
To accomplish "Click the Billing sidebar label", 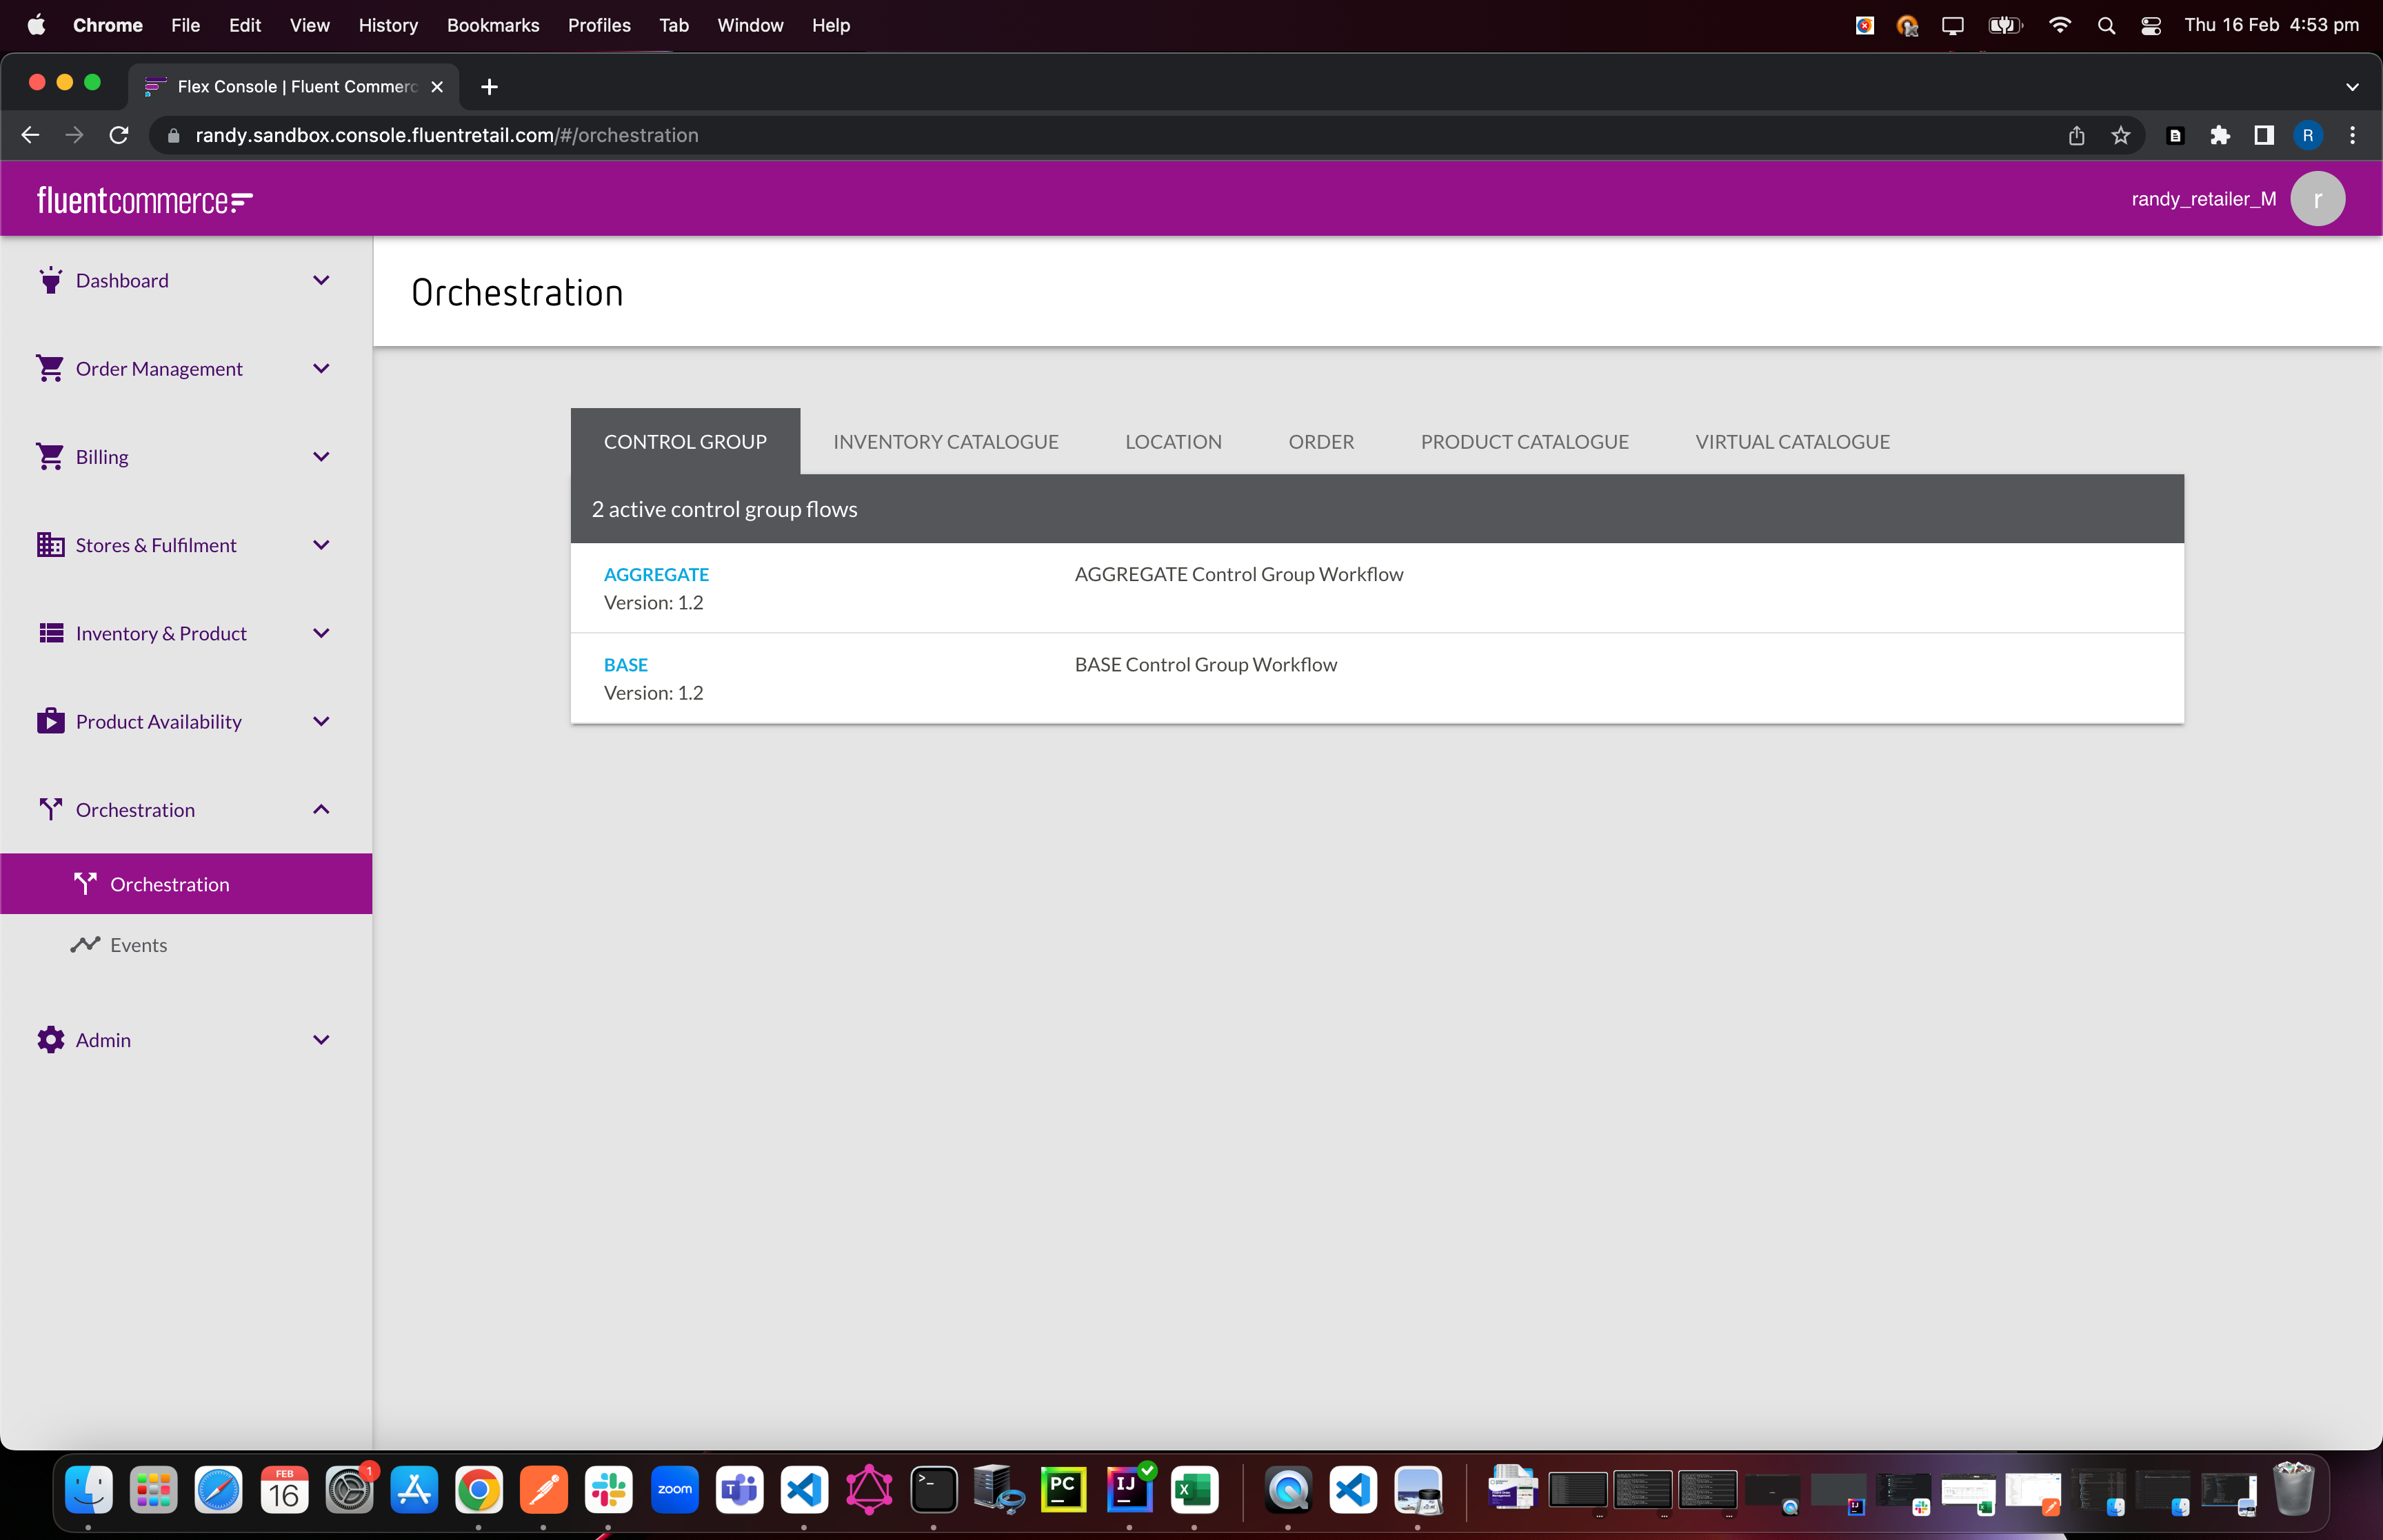I will (x=102, y=456).
